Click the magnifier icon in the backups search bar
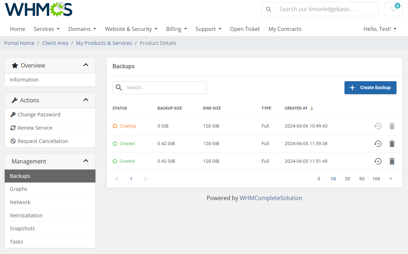The height and width of the screenshot is (254, 408). (119, 87)
